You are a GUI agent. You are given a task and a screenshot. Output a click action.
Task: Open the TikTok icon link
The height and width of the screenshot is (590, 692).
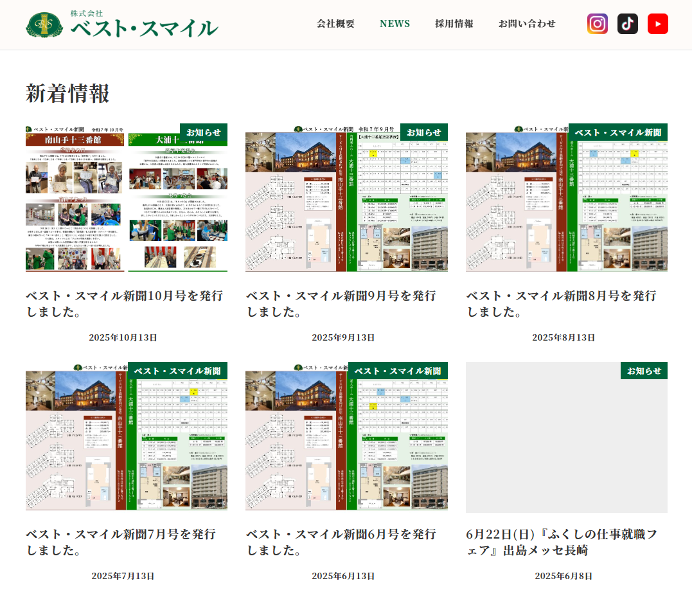pos(628,24)
